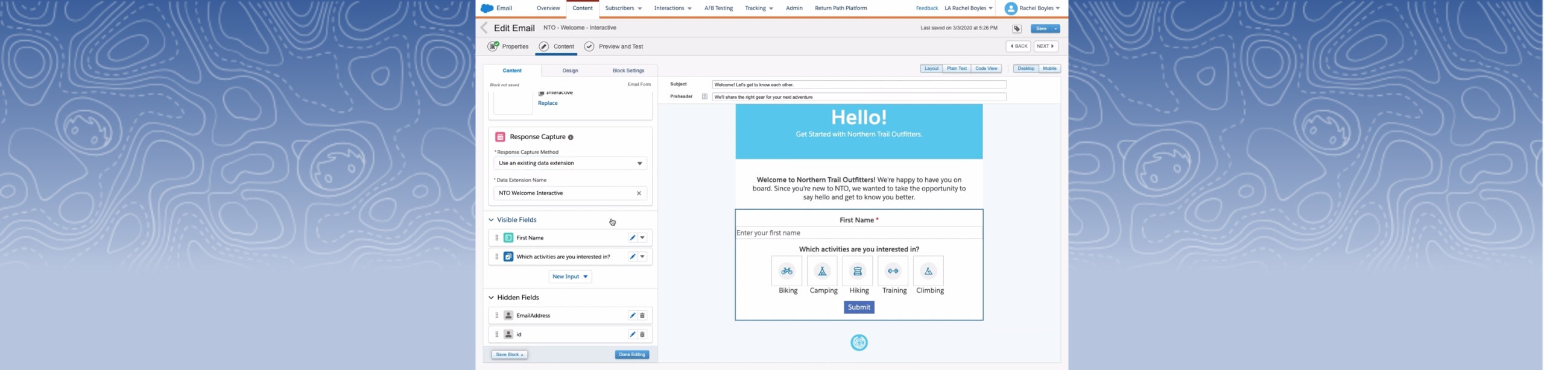Delete the id hidden field

642,334
